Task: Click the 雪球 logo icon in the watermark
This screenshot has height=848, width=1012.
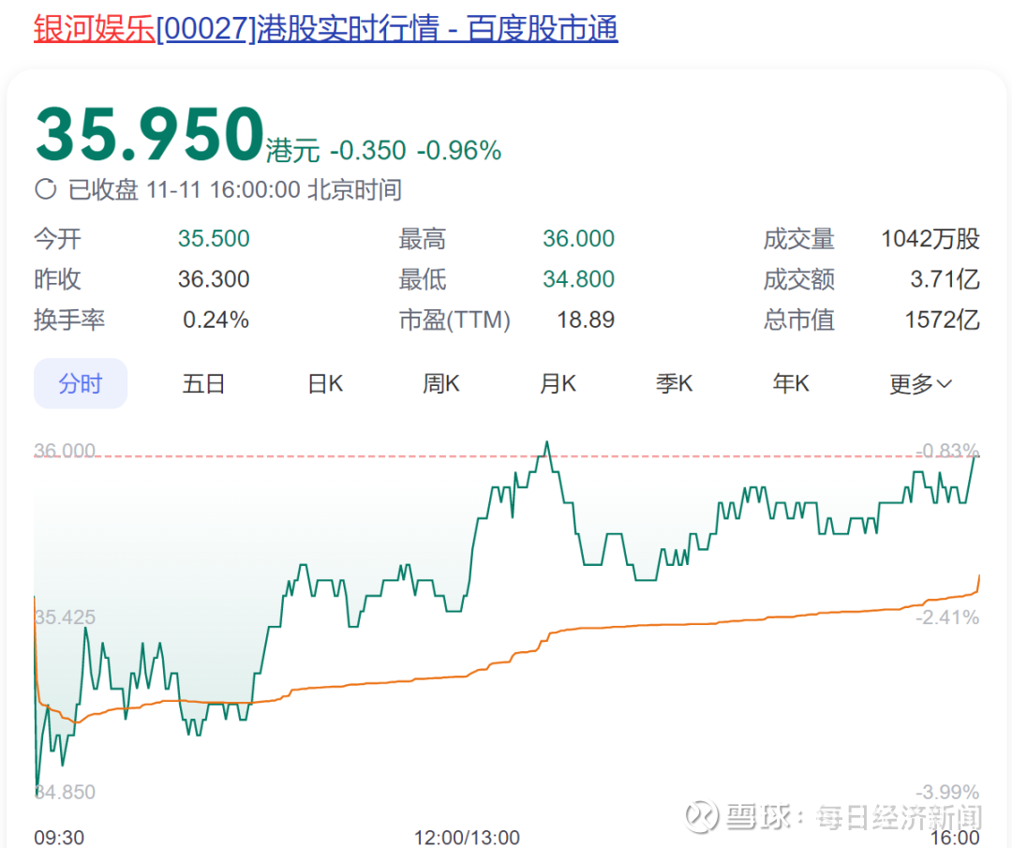Action: [x=702, y=816]
